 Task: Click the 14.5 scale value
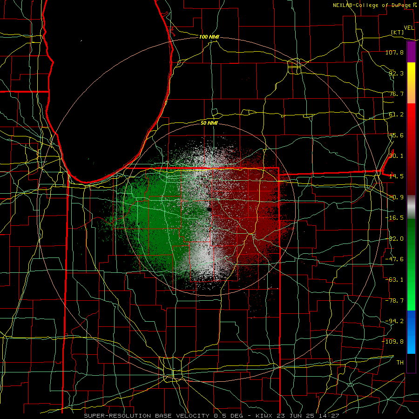[x=396, y=176]
